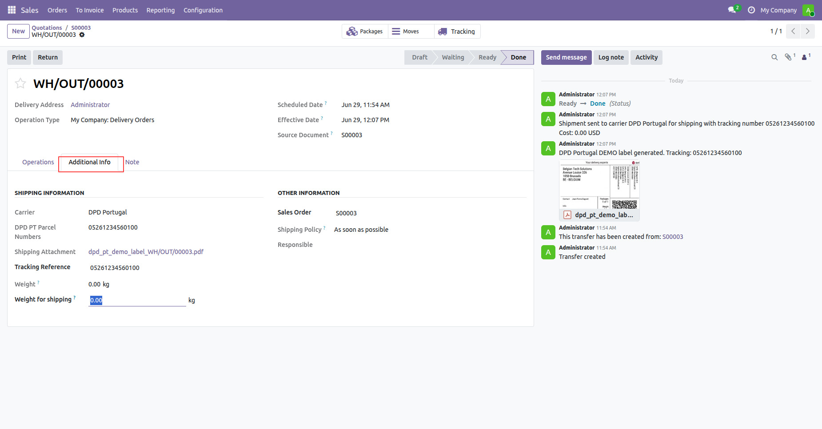
Task: Open the activities clock icon
Action: (751, 10)
